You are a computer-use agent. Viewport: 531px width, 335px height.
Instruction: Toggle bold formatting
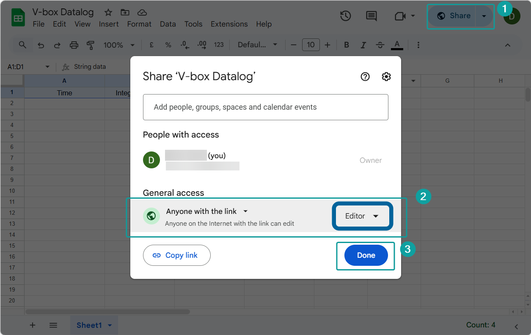347,45
